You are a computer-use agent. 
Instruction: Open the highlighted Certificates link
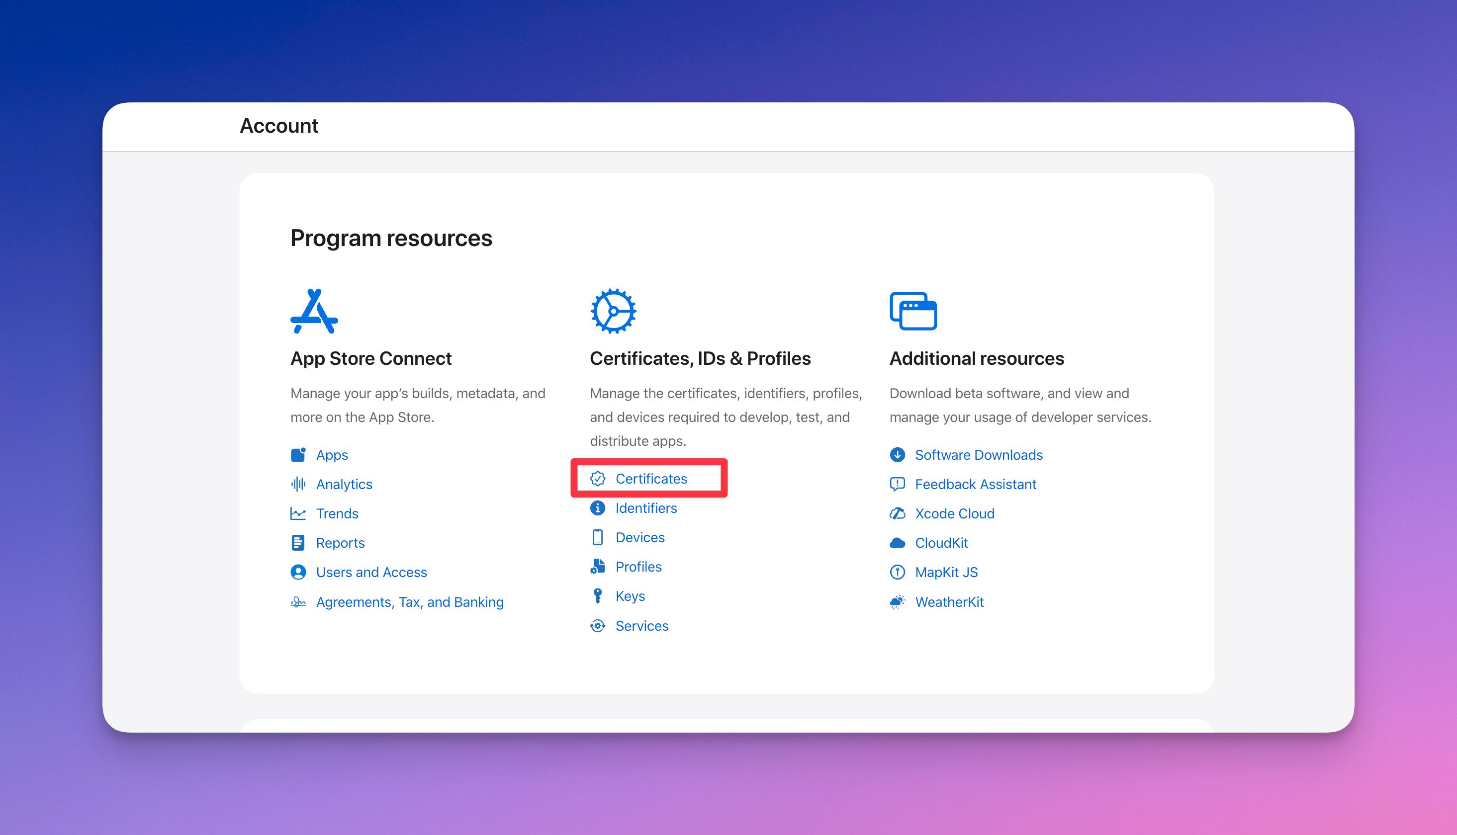click(651, 479)
